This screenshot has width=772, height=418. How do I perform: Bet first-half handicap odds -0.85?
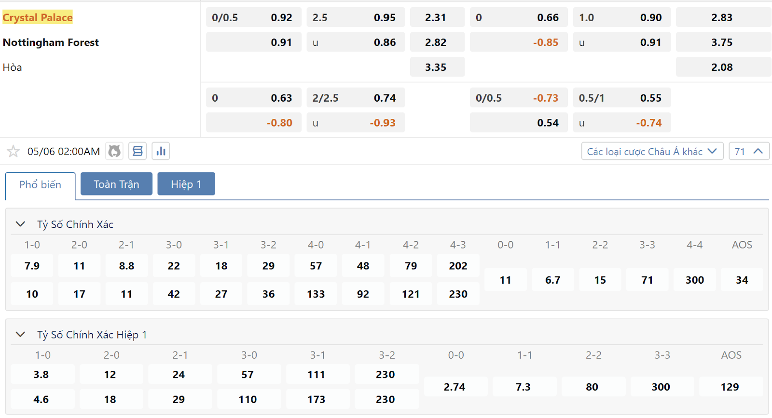(x=519, y=42)
